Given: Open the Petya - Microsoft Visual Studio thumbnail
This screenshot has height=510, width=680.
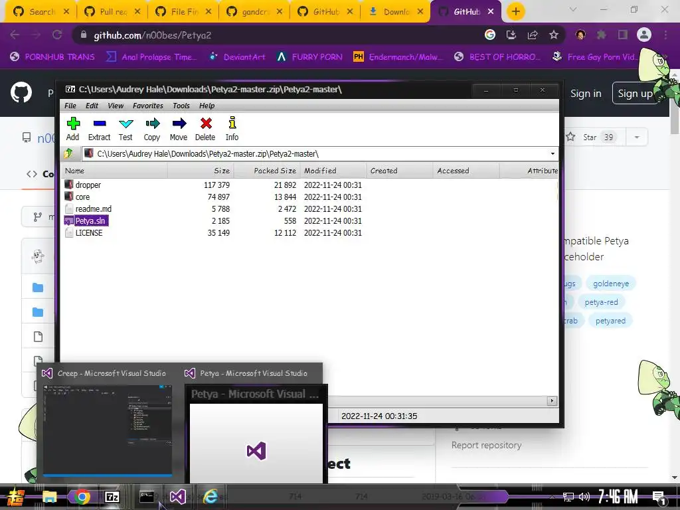Looking at the screenshot, I should pyautogui.click(x=256, y=434).
